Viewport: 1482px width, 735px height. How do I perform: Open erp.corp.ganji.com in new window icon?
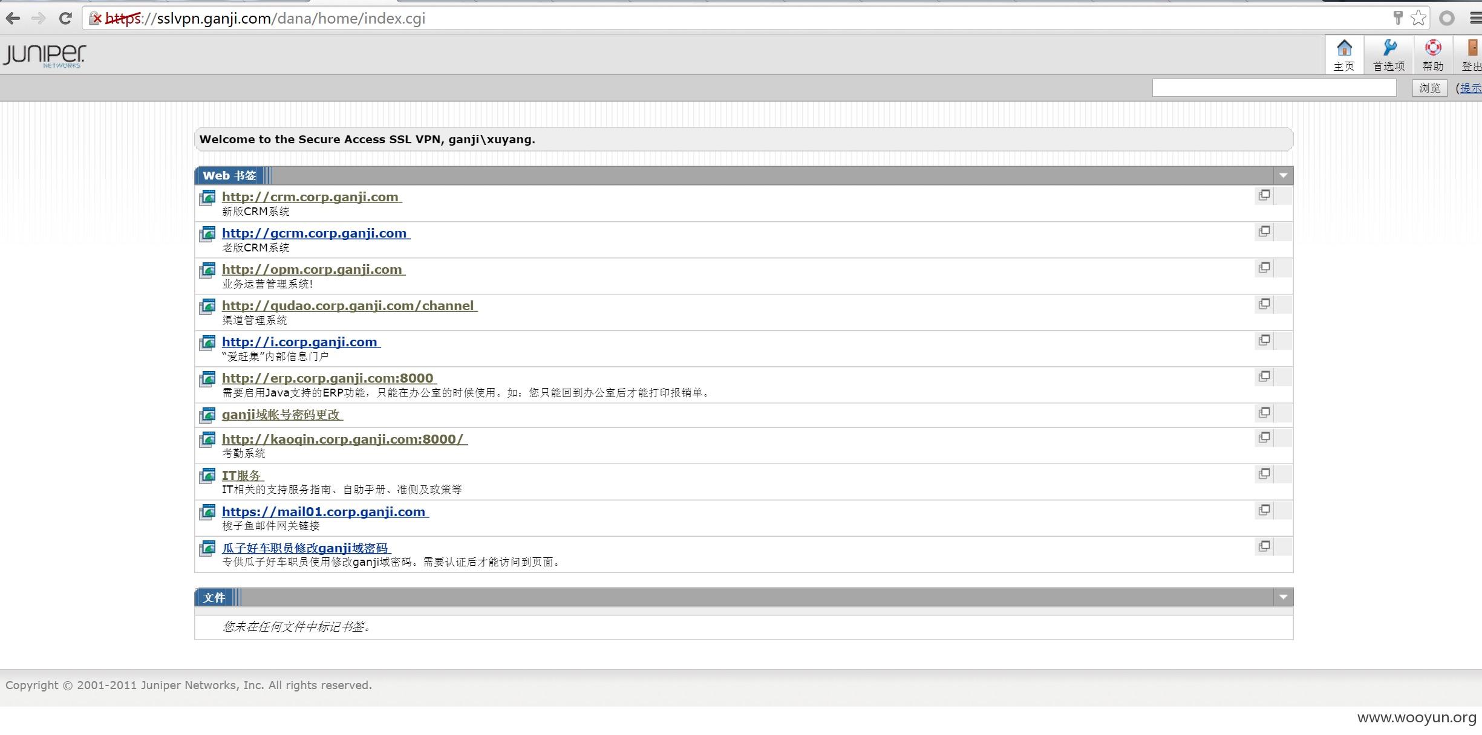[1264, 377]
